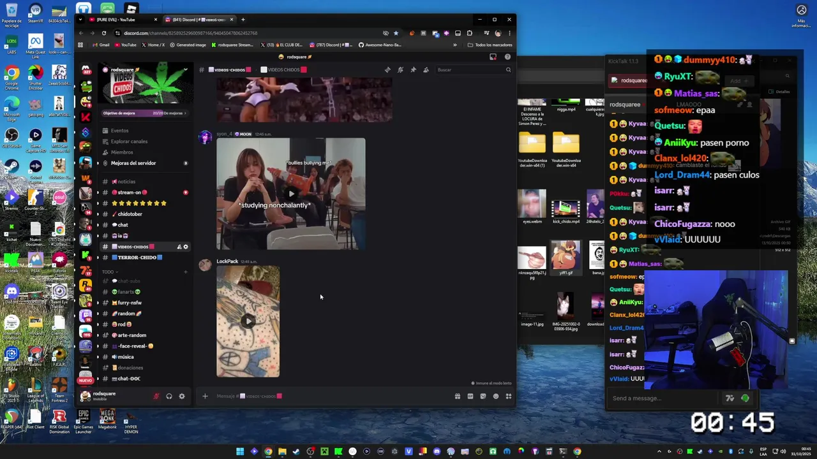
Task: Open Todos los marcadores folder
Action: click(490, 45)
